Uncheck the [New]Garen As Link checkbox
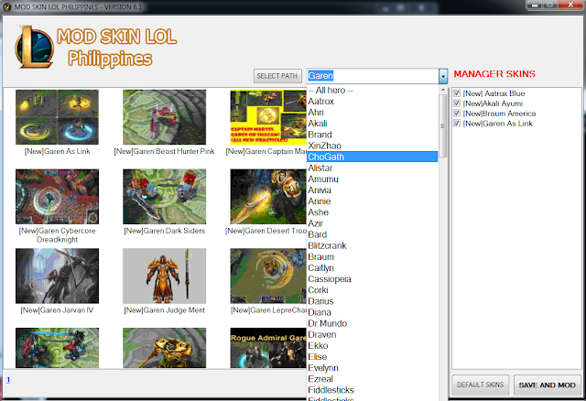 click(x=457, y=124)
